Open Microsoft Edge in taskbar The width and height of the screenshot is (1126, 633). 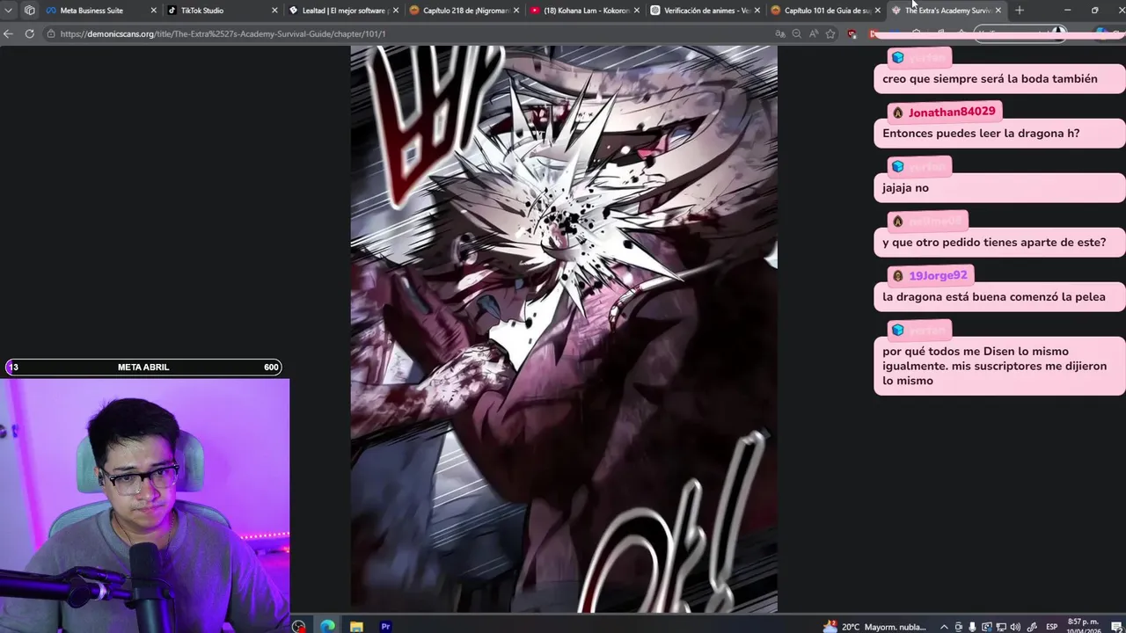tap(327, 627)
